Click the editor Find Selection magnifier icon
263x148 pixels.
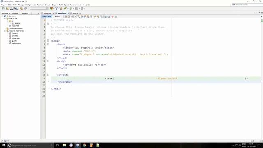point(78,16)
